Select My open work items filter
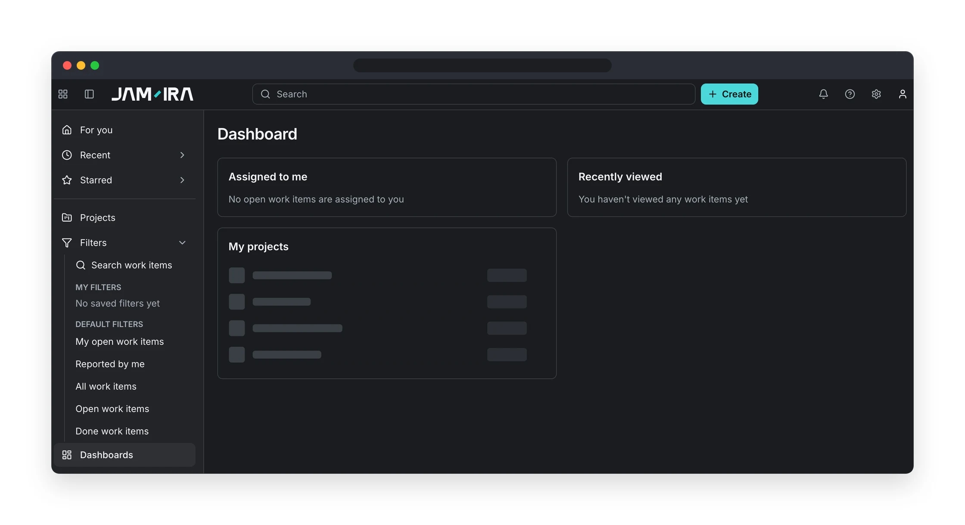The width and height of the screenshot is (965, 525). pos(119,342)
